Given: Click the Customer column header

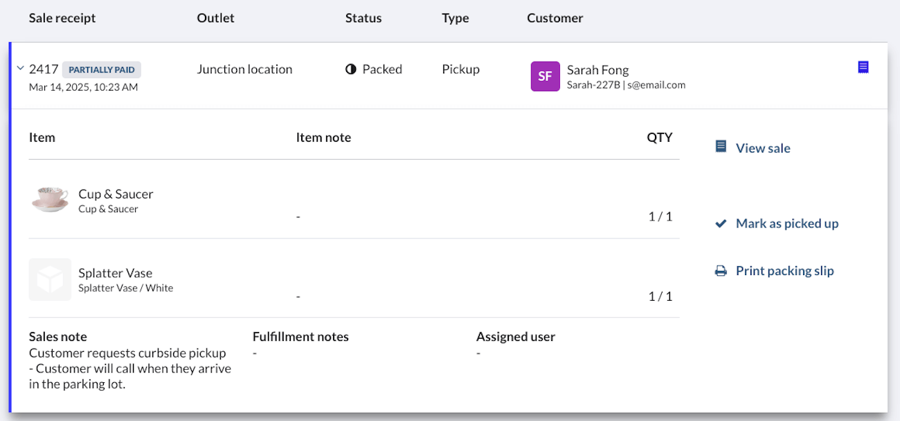Looking at the screenshot, I should pyautogui.click(x=555, y=18).
